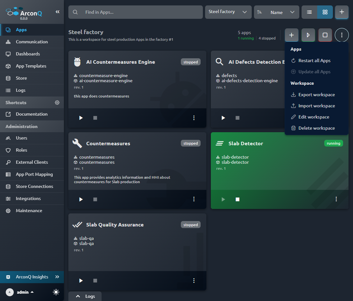
Task: Open the Steel factory workspace dropdown
Action: (228, 12)
